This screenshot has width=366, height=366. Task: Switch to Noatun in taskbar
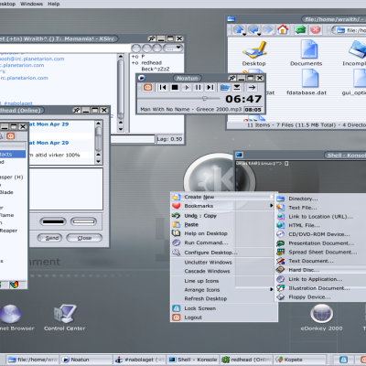point(86,360)
